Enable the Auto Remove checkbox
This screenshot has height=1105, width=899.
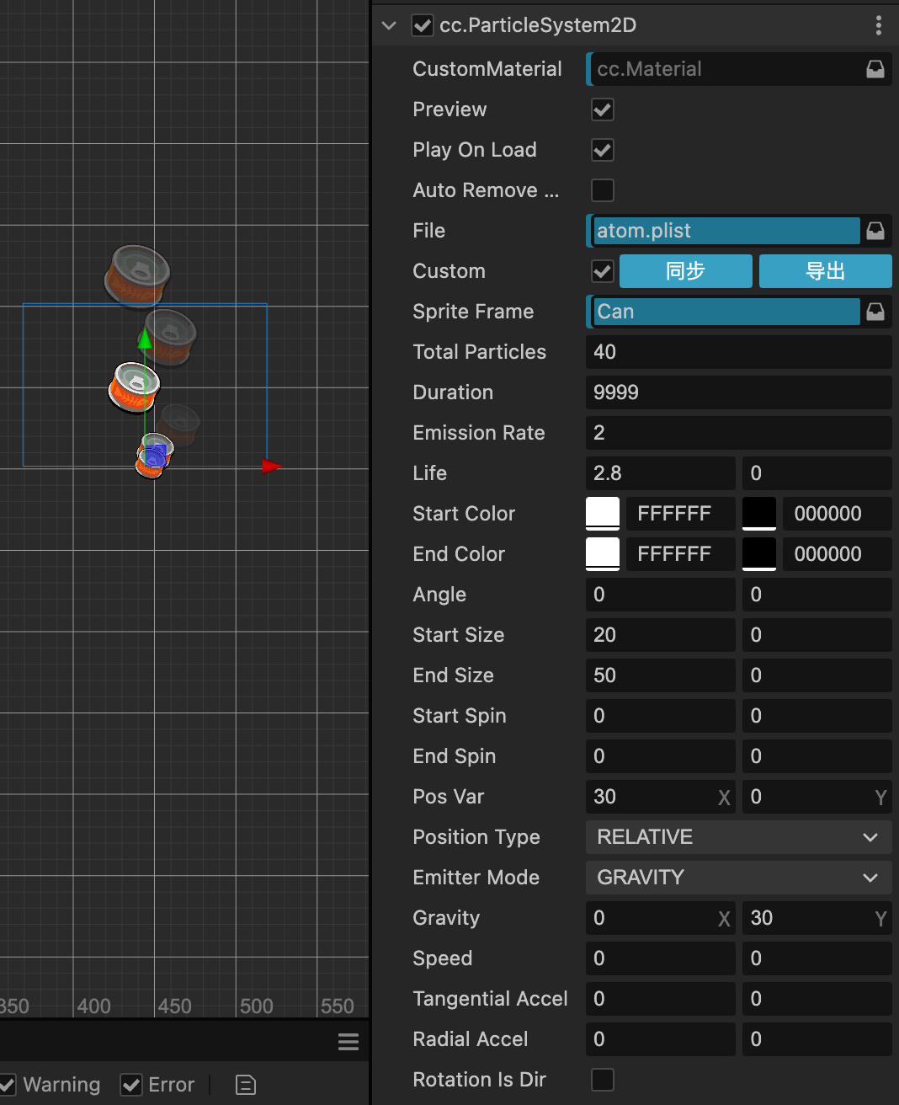[603, 190]
